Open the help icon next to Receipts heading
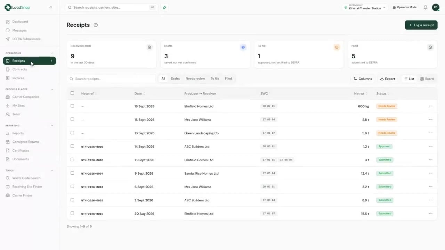 click(96, 25)
